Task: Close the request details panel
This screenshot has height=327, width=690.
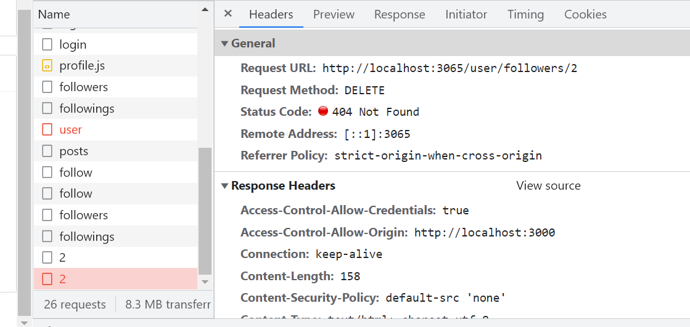Action: click(228, 14)
